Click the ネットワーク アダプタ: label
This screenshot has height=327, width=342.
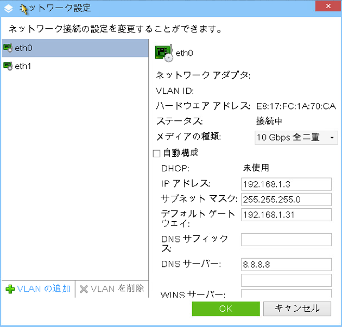pyautogui.click(x=203, y=75)
